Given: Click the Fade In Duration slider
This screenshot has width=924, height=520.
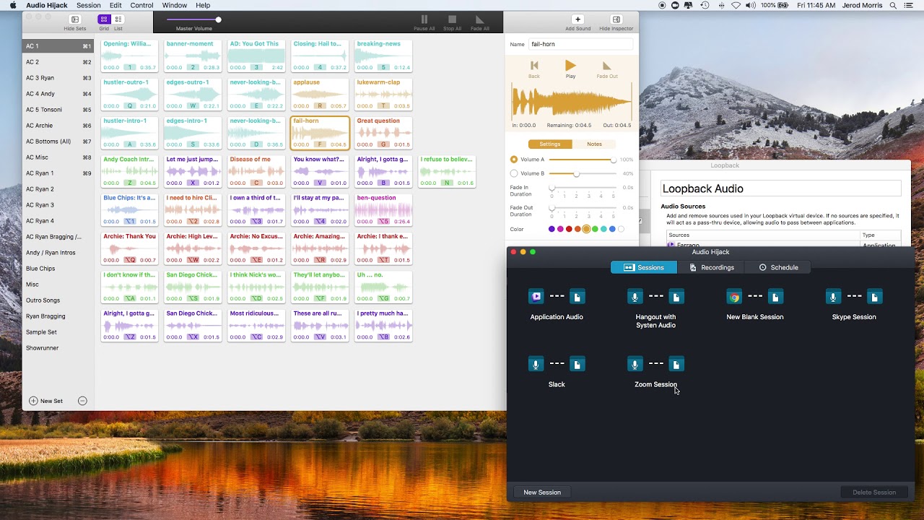Looking at the screenshot, I should coord(583,188).
